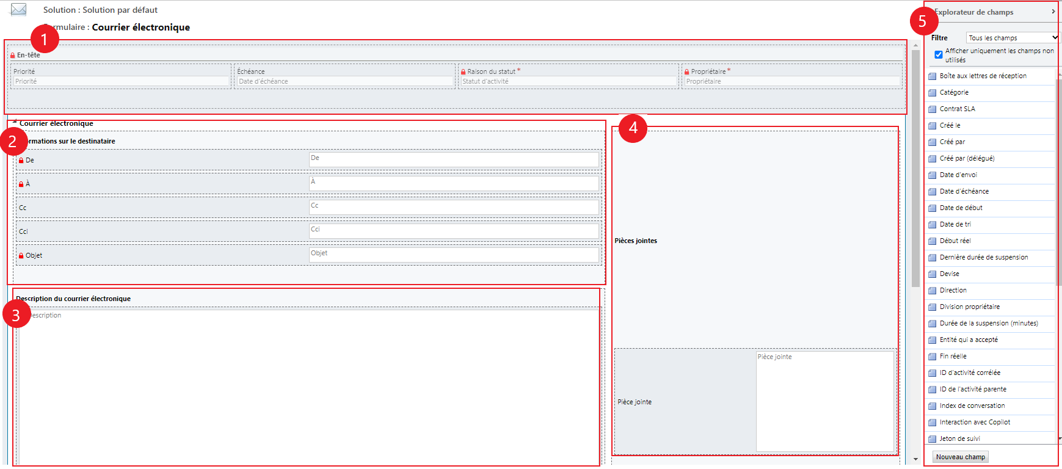Image resolution: width=1062 pixels, height=469 pixels.
Task: Click the lock icon next to the De field
Action: [21, 161]
